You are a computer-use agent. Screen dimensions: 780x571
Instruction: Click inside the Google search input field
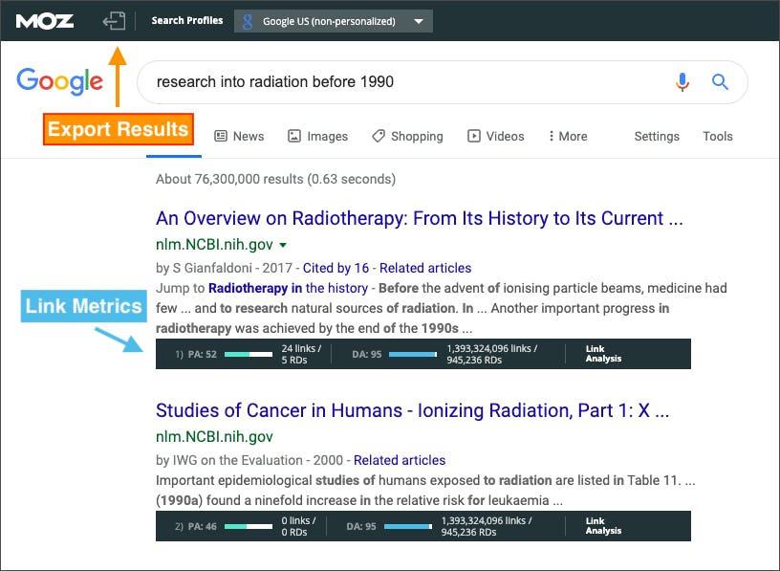pos(401,82)
